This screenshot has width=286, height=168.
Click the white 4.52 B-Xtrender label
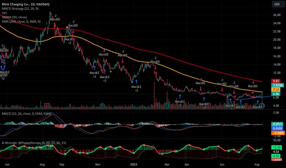coord(276,152)
